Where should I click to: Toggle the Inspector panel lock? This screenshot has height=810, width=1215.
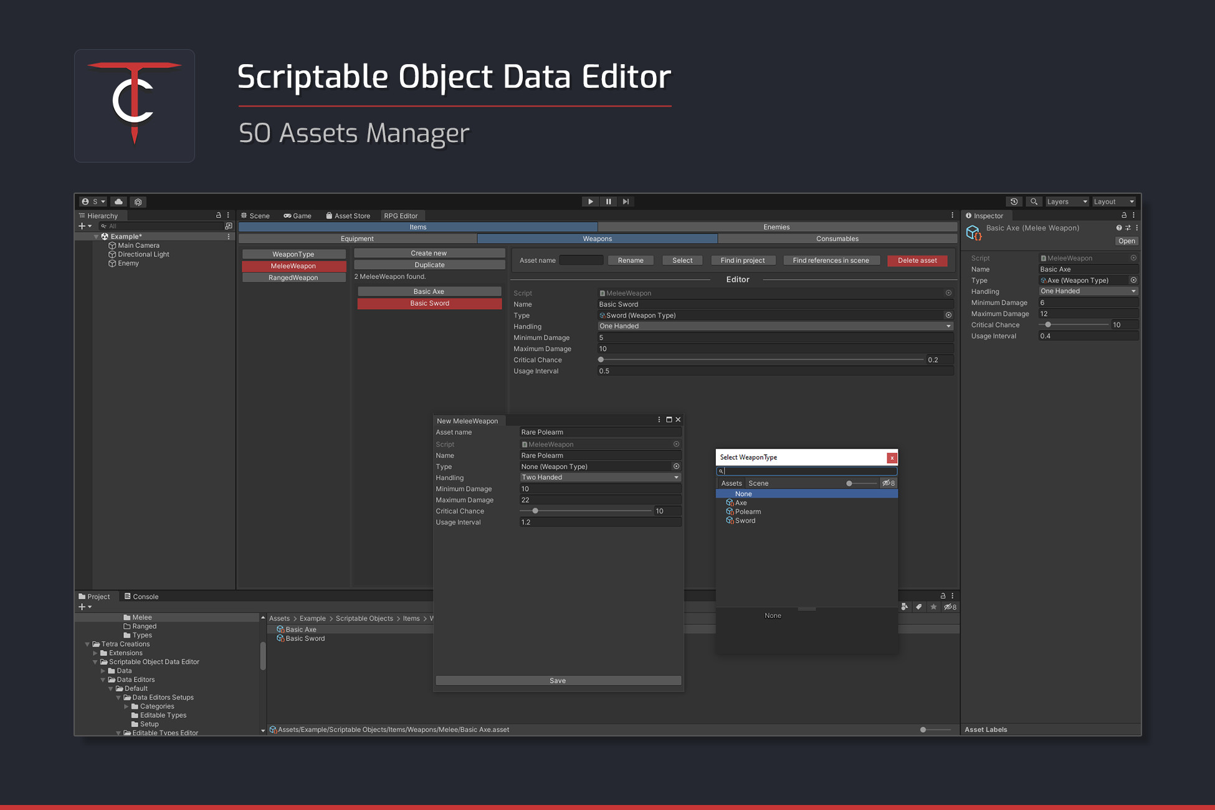pyautogui.click(x=1124, y=215)
